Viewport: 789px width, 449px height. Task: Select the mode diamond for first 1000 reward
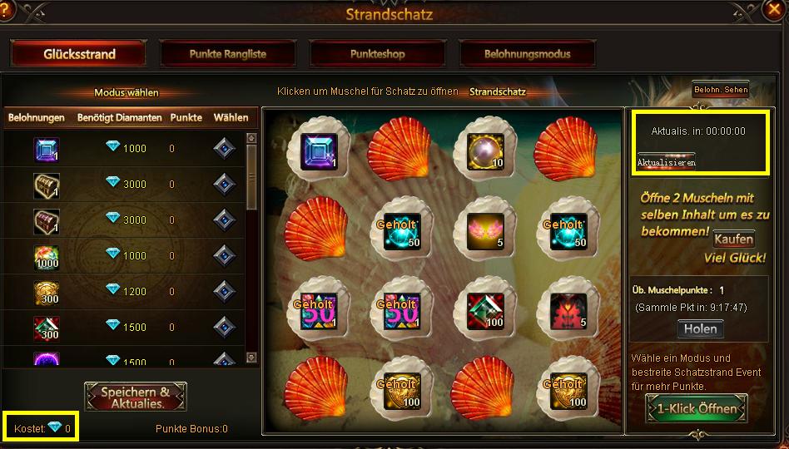pos(224,148)
